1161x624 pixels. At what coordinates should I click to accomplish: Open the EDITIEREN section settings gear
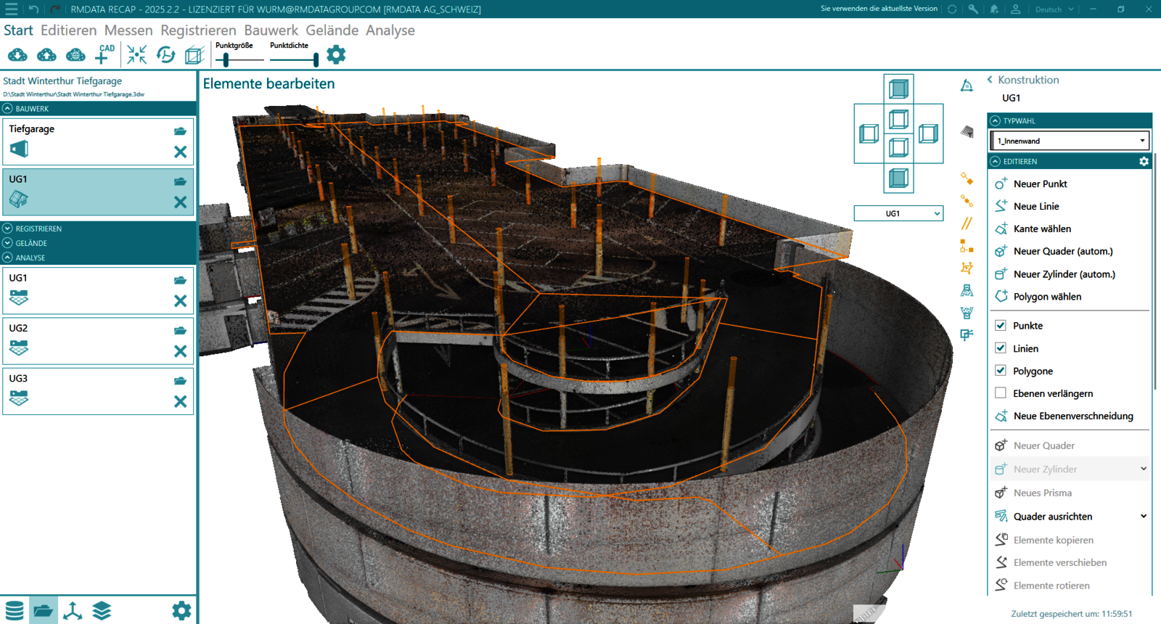pos(1144,162)
